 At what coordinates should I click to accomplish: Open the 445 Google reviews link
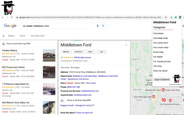click(x=83, y=57)
